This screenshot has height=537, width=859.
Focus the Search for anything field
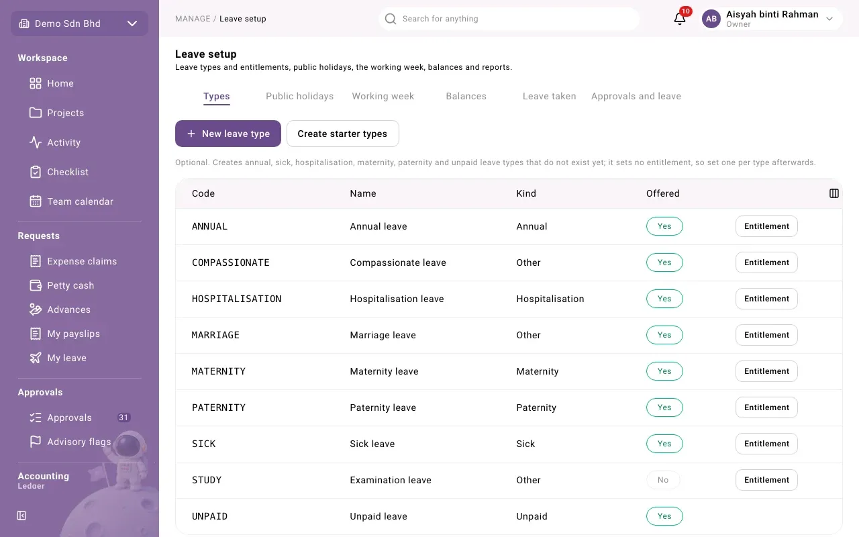click(509, 19)
